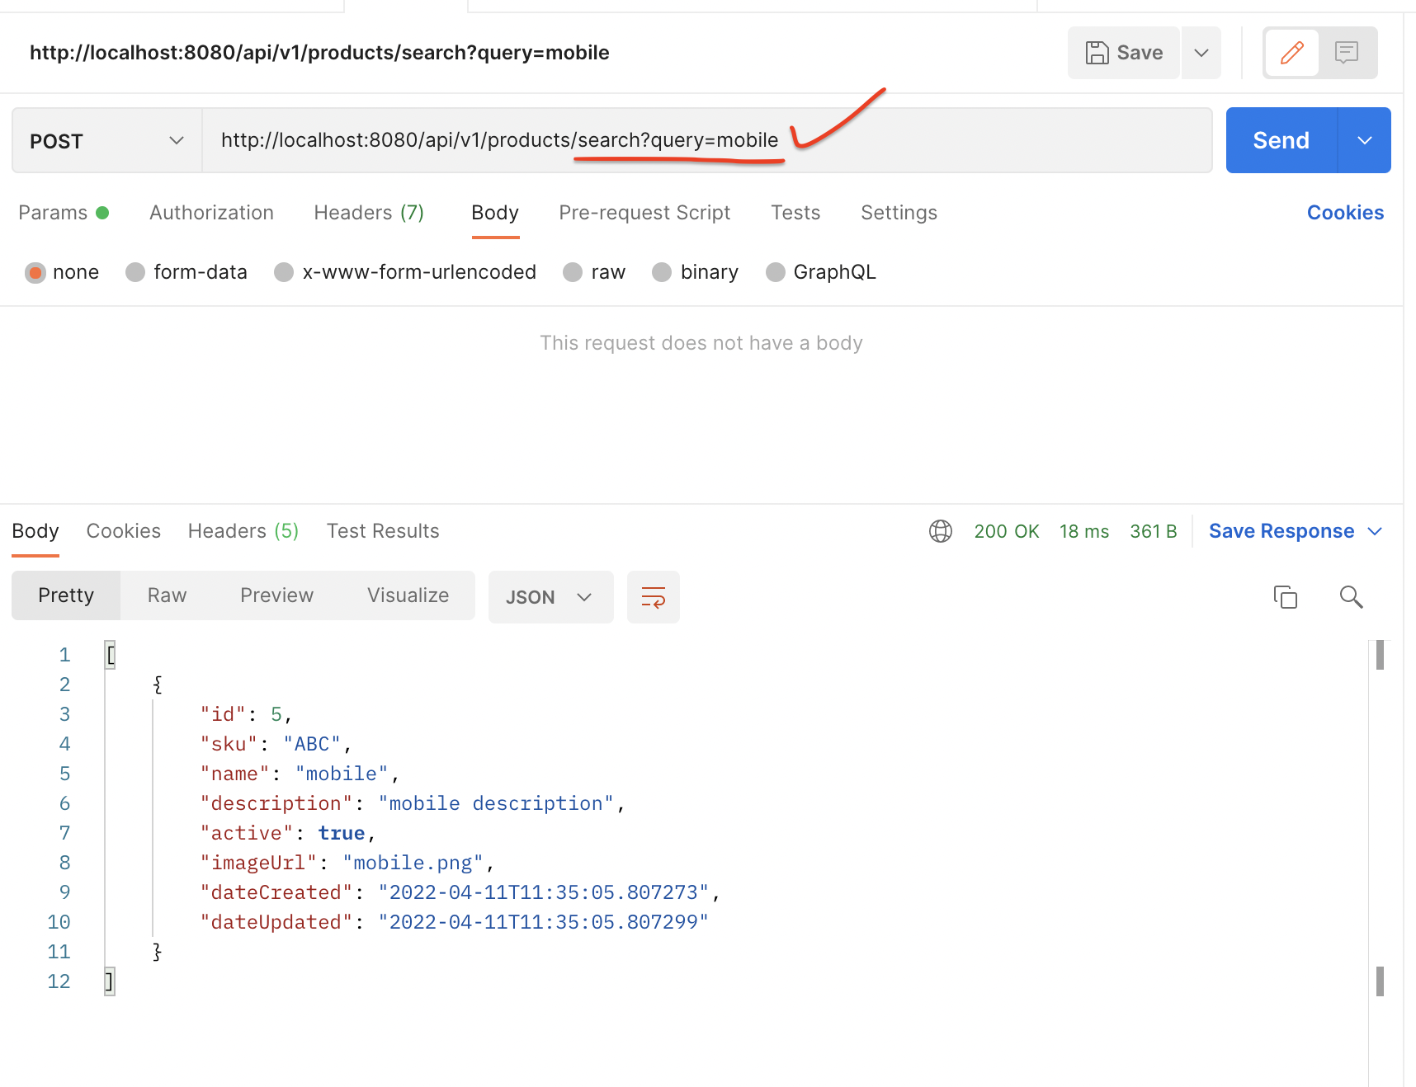Click the Save button with disk icon

coord(1123,53)
